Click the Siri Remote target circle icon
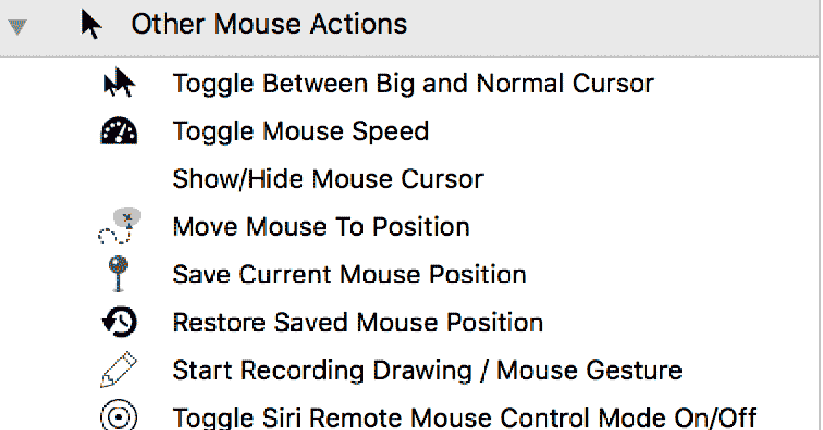This screenshot has height=430, width=823. (x=119, y=416)
